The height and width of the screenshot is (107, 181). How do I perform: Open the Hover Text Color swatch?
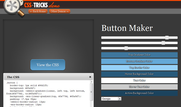[139, 87]
